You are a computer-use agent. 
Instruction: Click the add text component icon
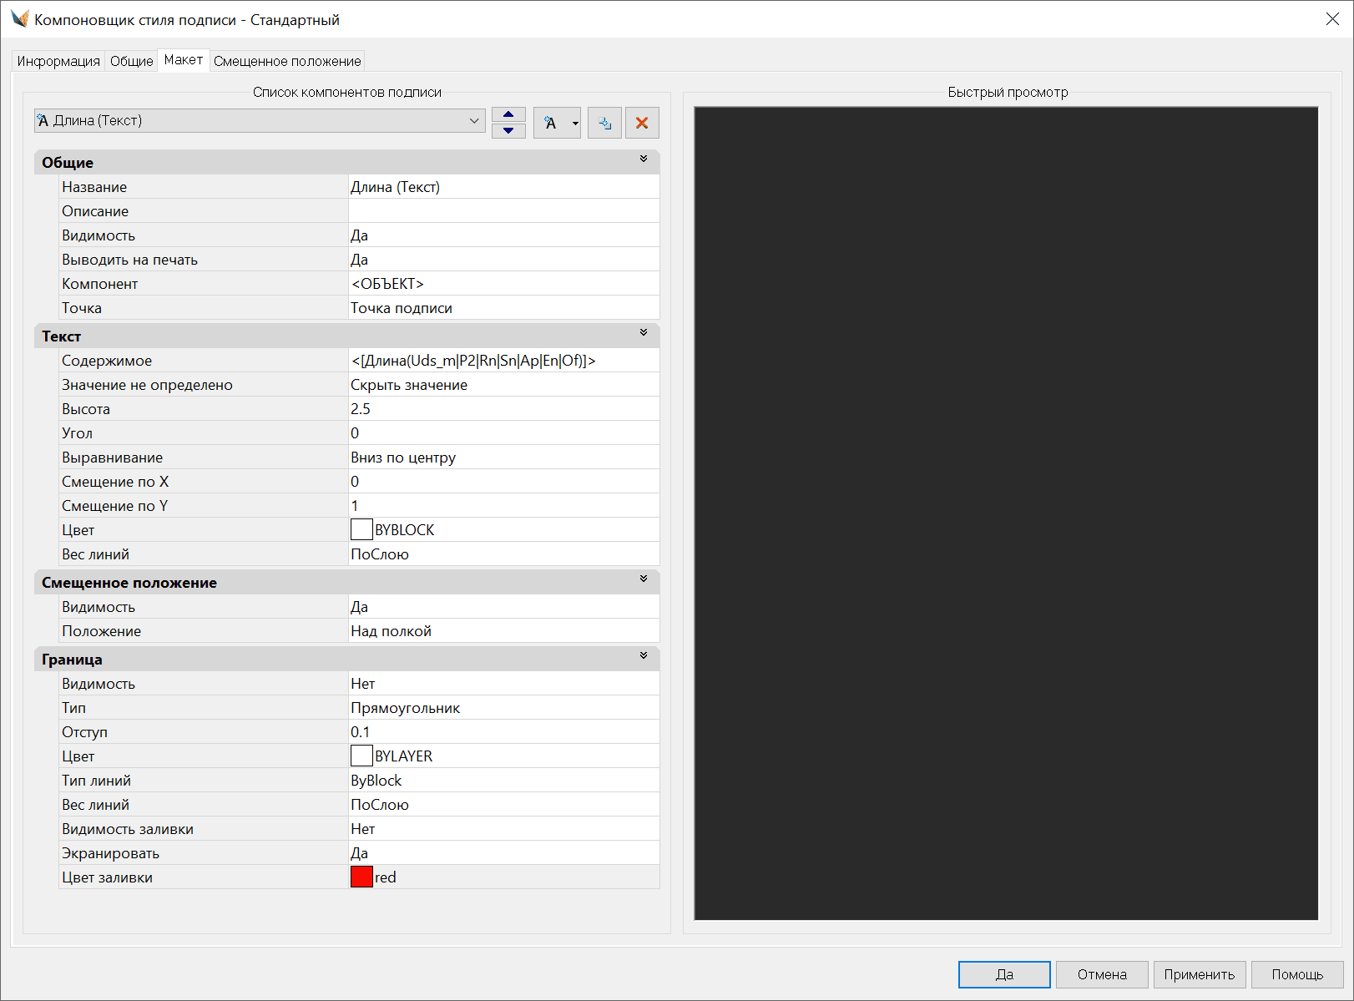[x=550, y=123]
